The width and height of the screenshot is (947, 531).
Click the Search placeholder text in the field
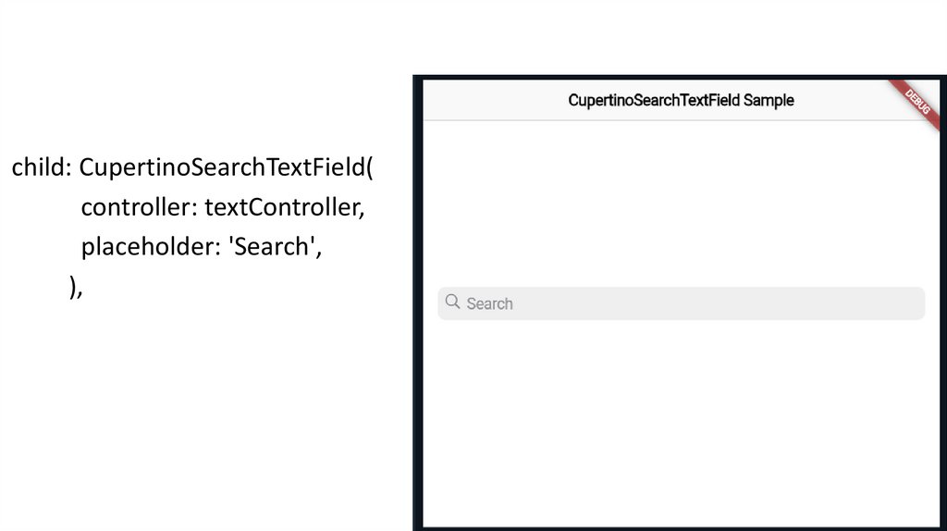pyautogui.click(x=489, y=303)
